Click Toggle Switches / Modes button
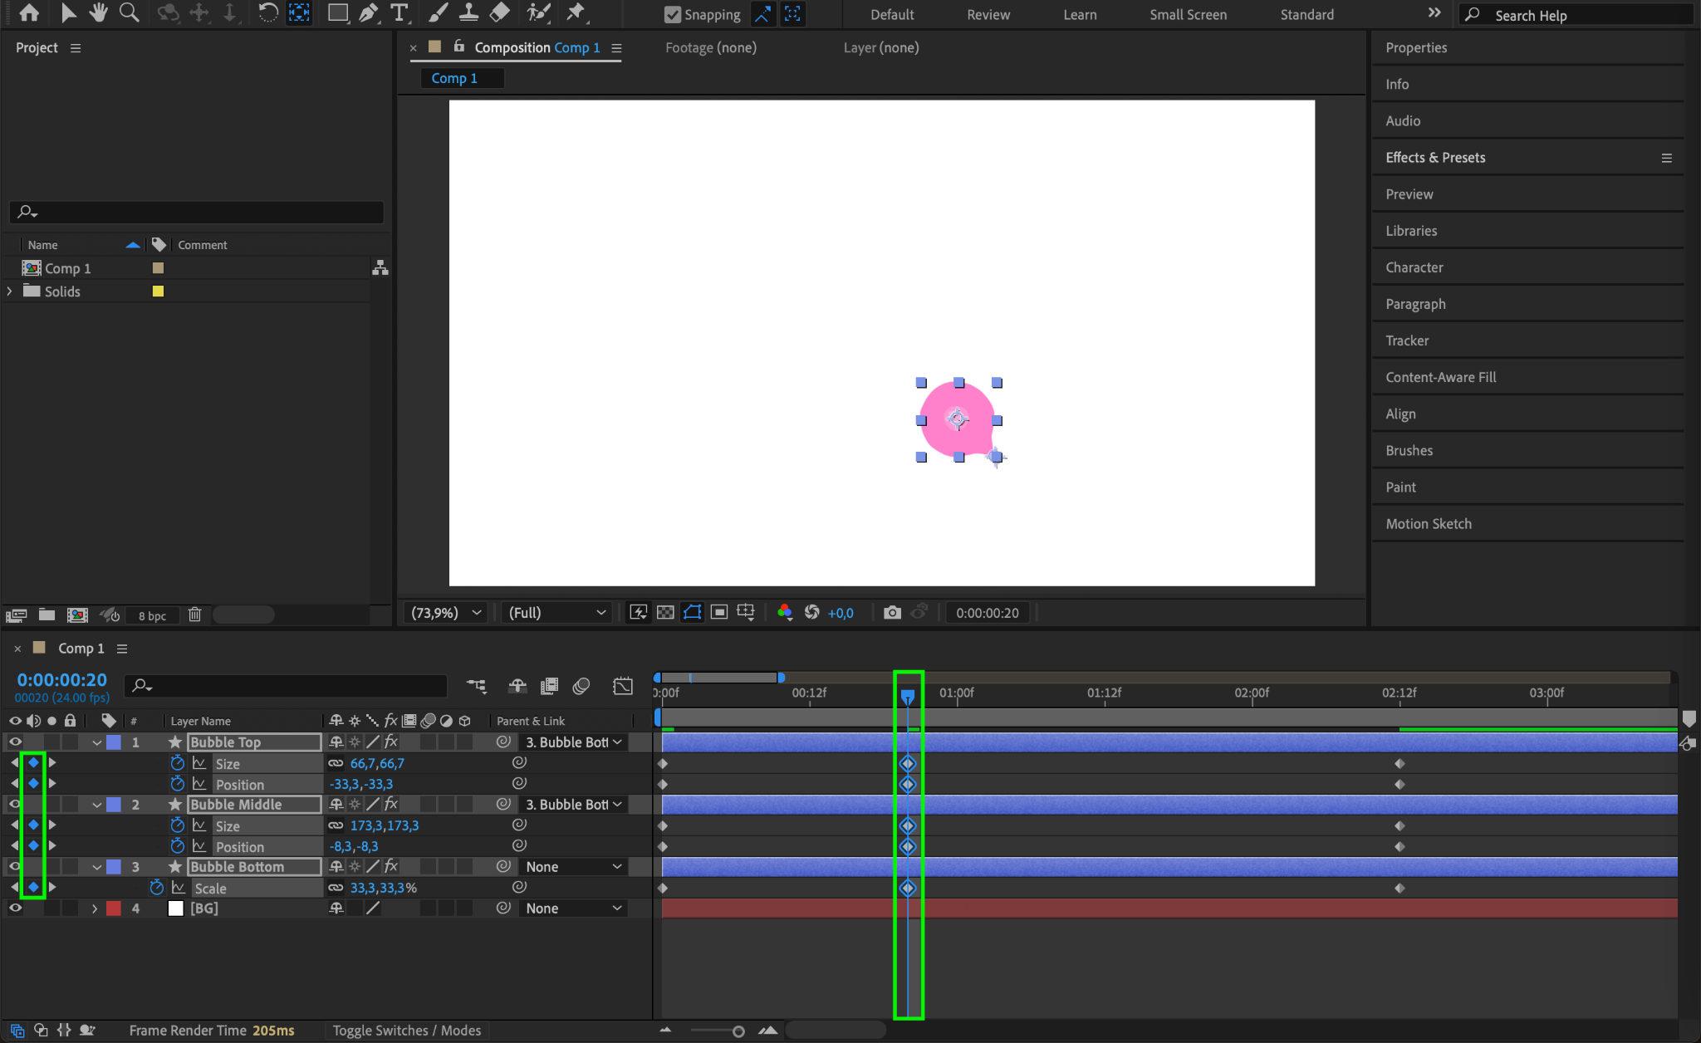The width and height of the screenshot is (1701, 1043). point(407,1031)
